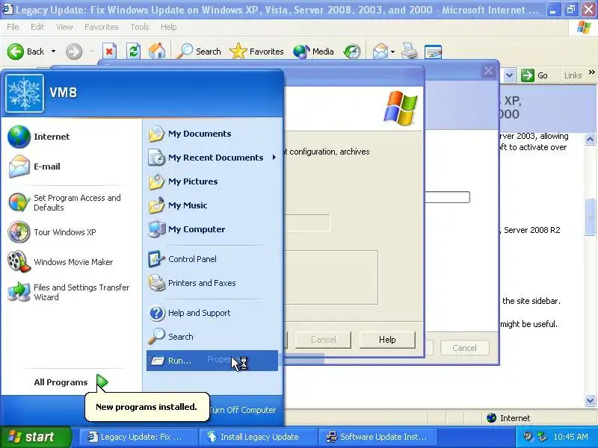This screenshot has width=598, height=448.
Task: Open the Favorites star in toolbar
Action: [x=256, y=52]
